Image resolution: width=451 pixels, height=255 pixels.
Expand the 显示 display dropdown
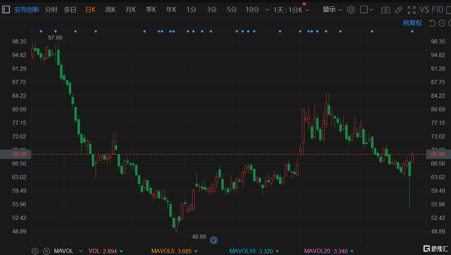coord(332,10)
